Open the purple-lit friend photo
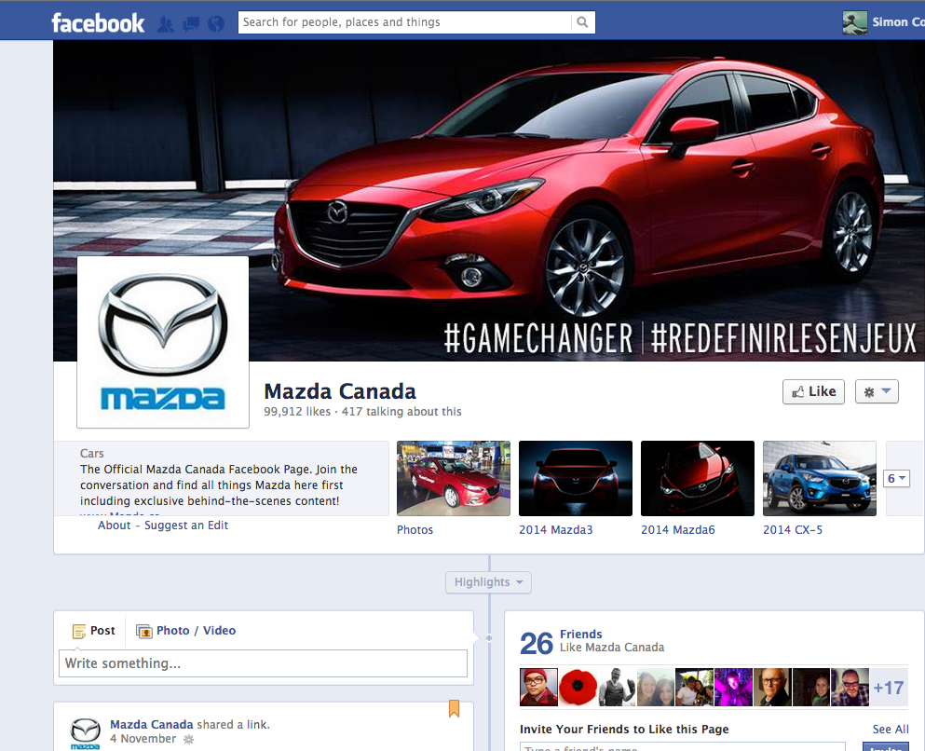The image size is (925, 751). tap(733, 688)
